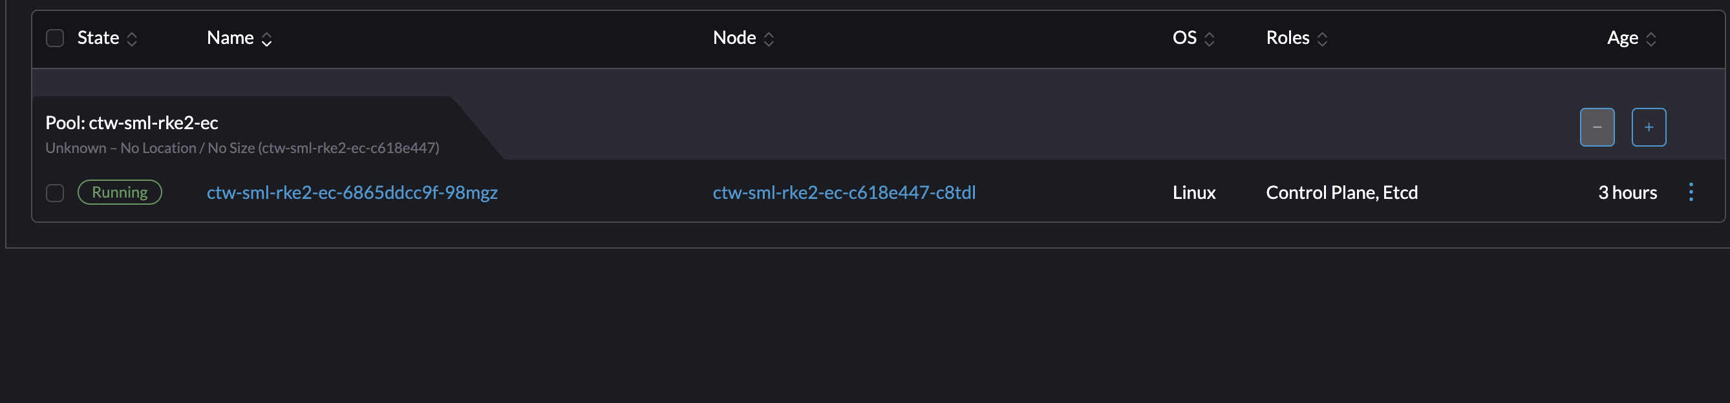Open machine ctw-sml-rke2-ec-6865ddcc9f-98mgz details

point(352,192)
